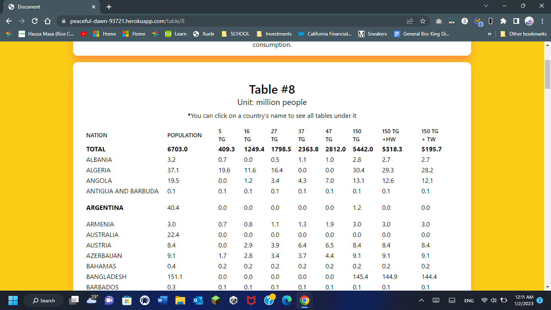551x310 pixels.
Task: Go back to the previous page
Action: coord(9,21)
